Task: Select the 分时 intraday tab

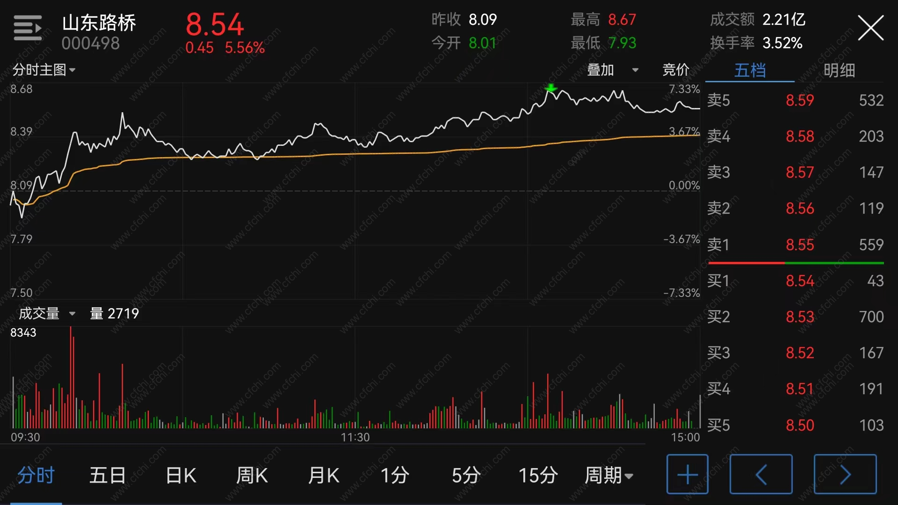Action: tap(36, 476)
